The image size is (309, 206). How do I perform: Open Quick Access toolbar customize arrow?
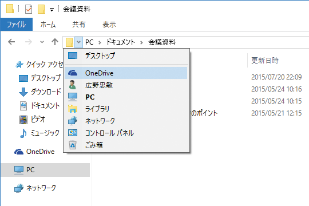click(x=51, y=10)
